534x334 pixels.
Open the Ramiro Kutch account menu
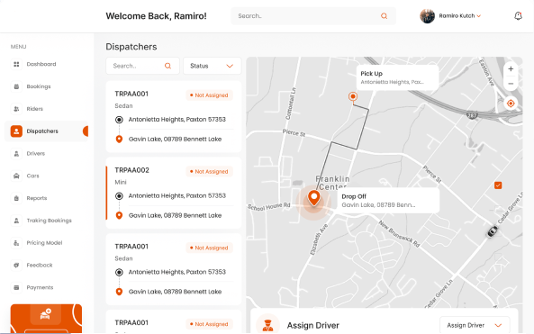click(460, 15)
